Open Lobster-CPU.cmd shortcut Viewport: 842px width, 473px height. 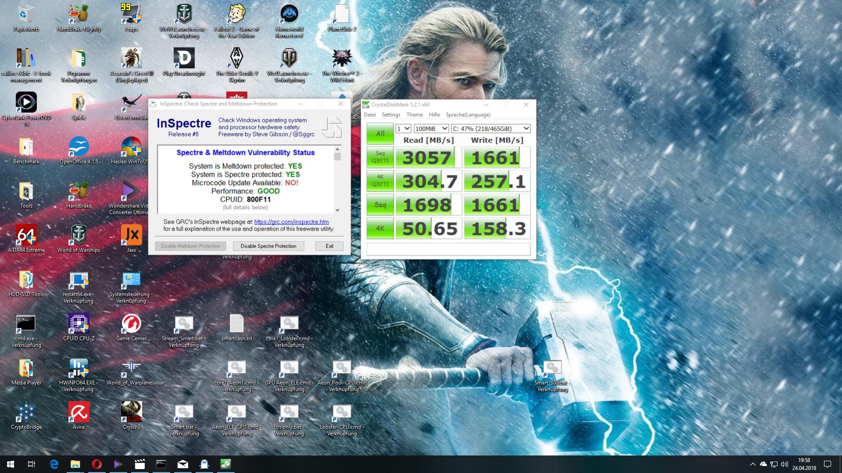[342, 419]
